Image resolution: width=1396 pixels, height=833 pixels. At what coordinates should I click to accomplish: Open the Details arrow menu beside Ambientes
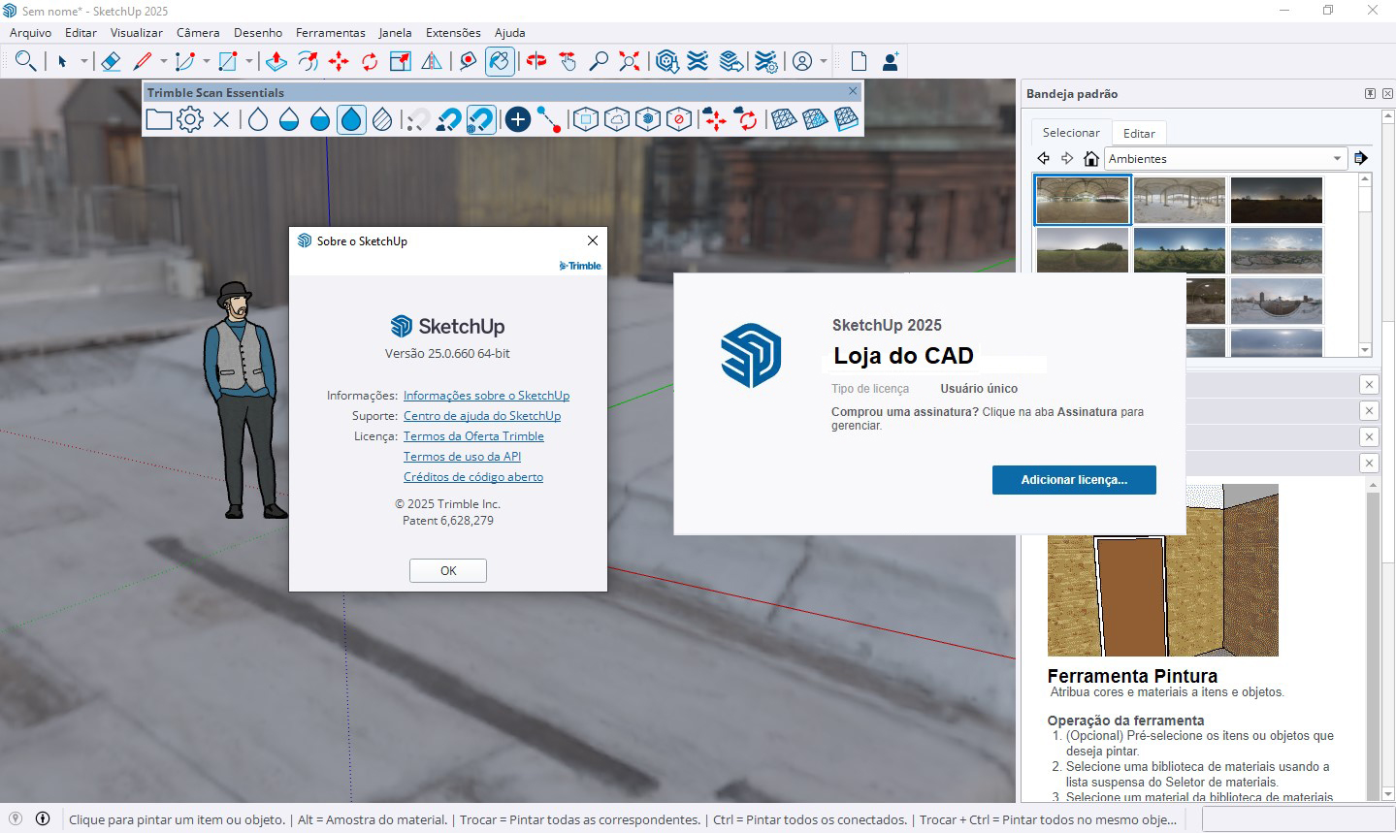[1361, 158]
